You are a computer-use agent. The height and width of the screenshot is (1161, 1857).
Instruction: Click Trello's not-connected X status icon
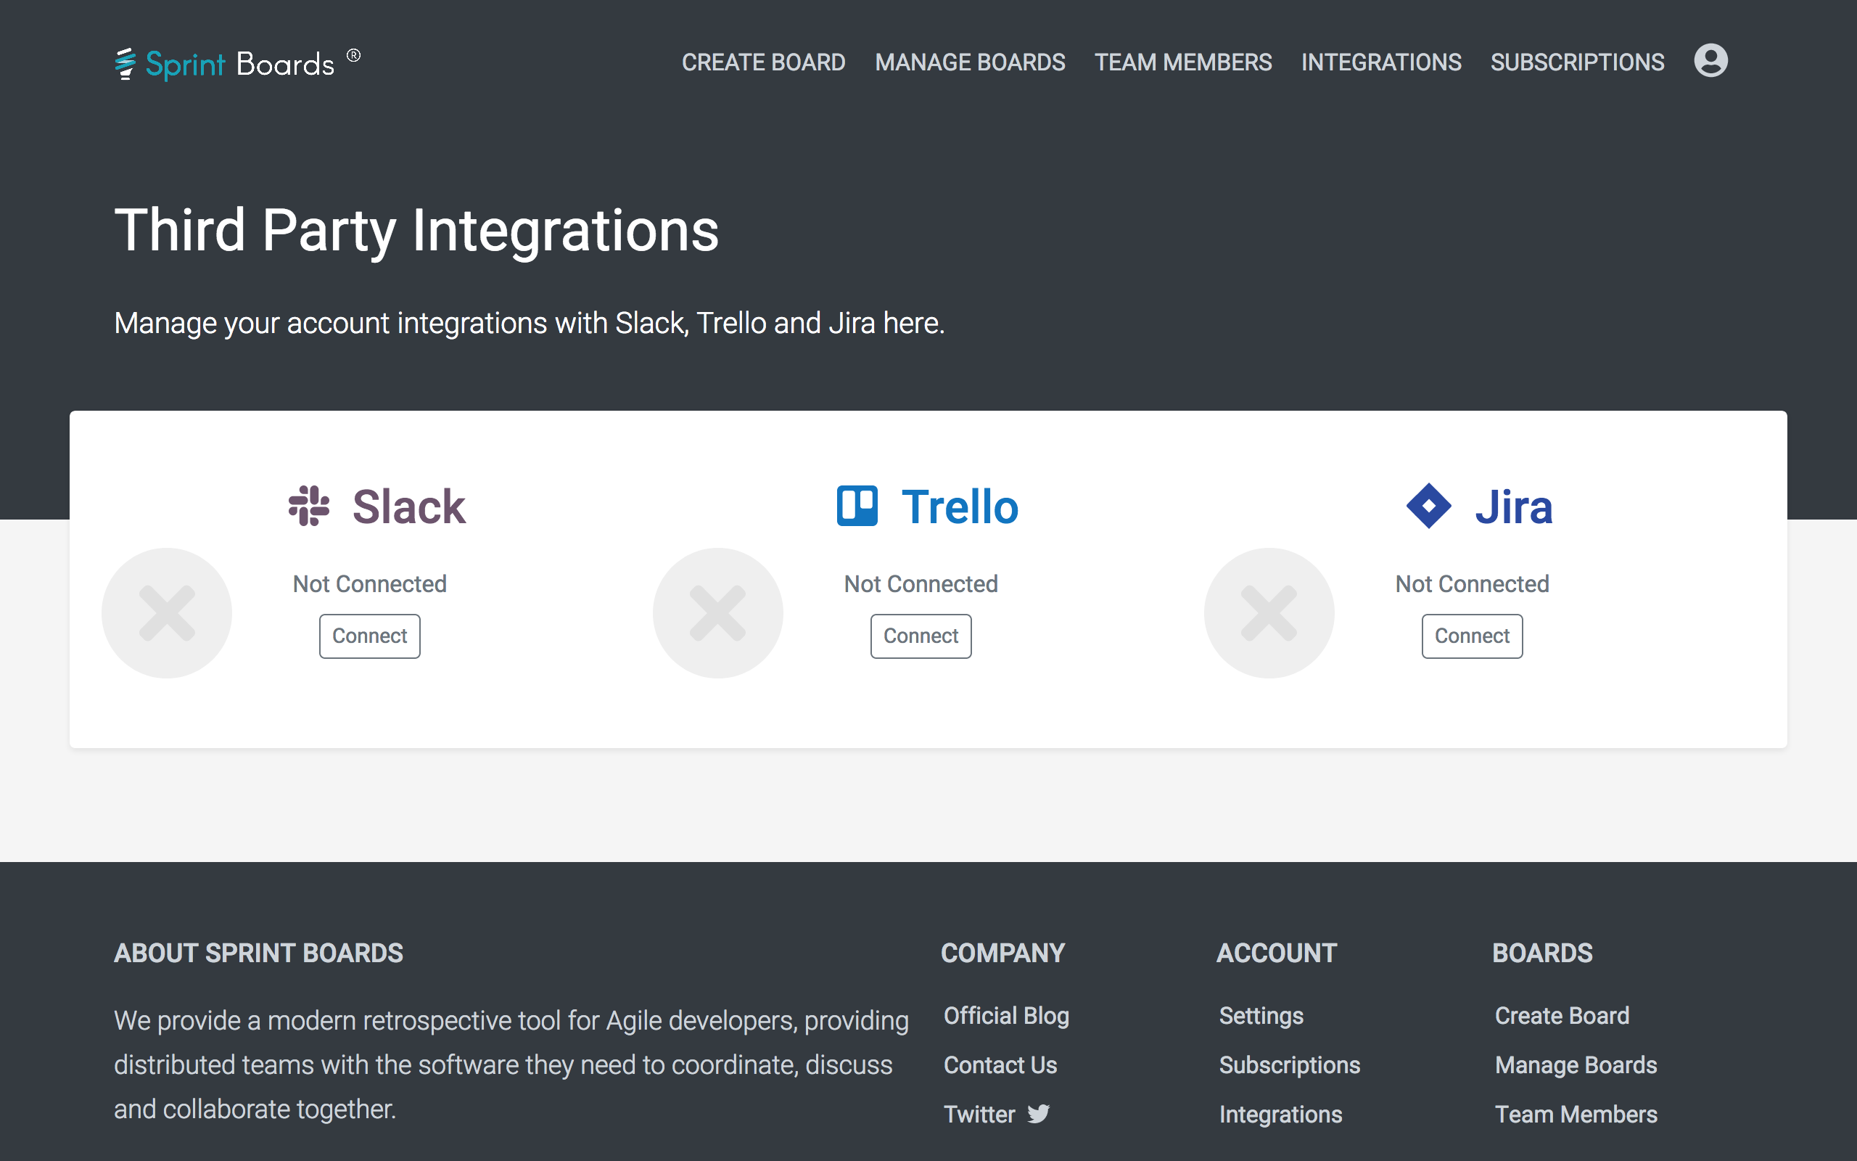(717, 612)
